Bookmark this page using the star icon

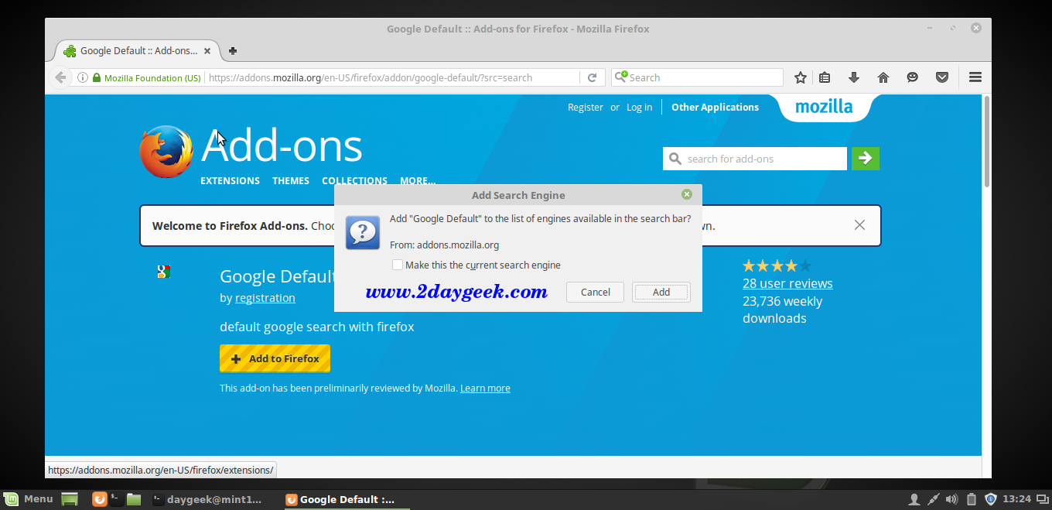click(x=801, y=77)
